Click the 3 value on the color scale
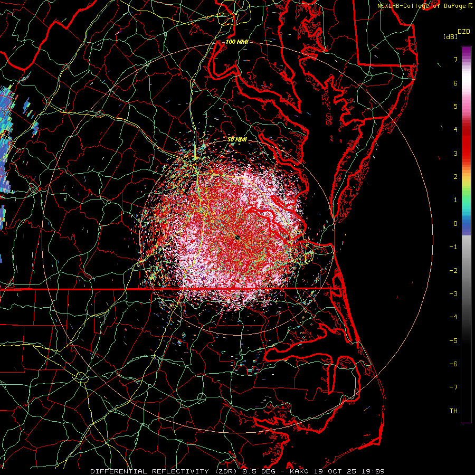The height and width of the screenshot is (475, 475). point(455,153)
